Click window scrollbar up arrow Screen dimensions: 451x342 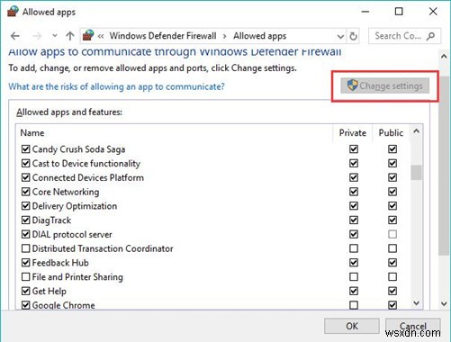(444, 56)
